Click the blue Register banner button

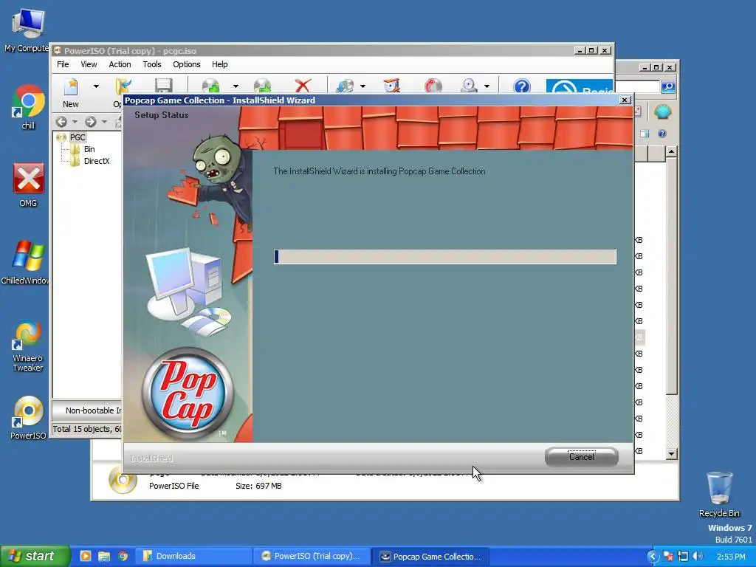pyautogui.click(x=580, y=86)
